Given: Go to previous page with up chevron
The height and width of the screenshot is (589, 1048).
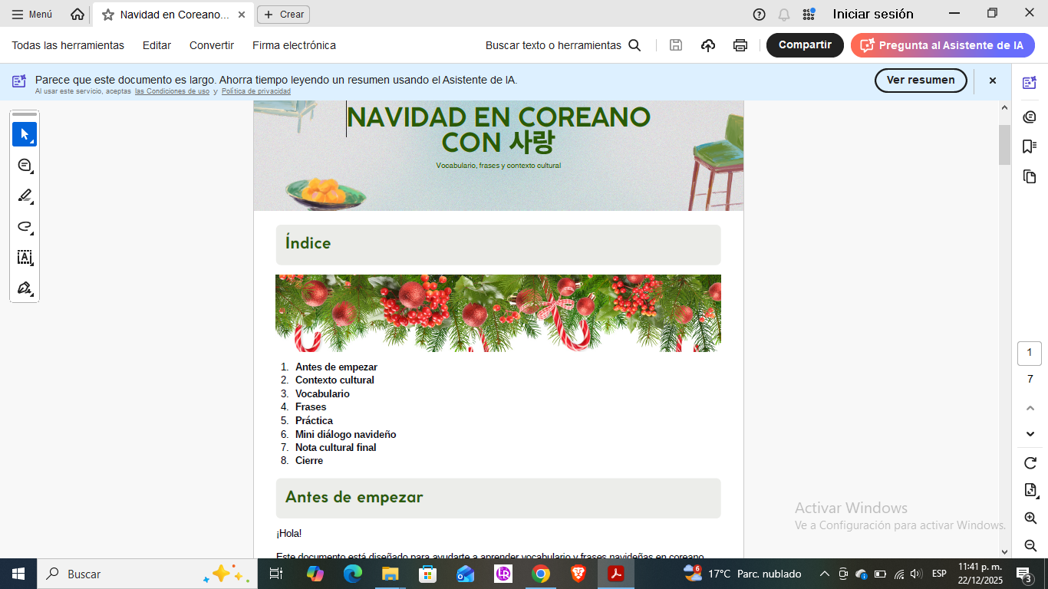Looking at the screenshot, I should coord(1030,408).
